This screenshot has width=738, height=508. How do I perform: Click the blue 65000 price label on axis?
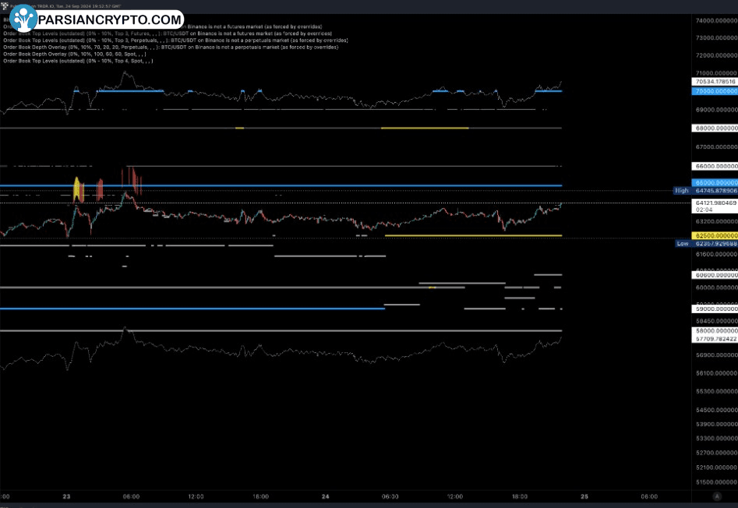pyautogui.click(x=715, y=182)
